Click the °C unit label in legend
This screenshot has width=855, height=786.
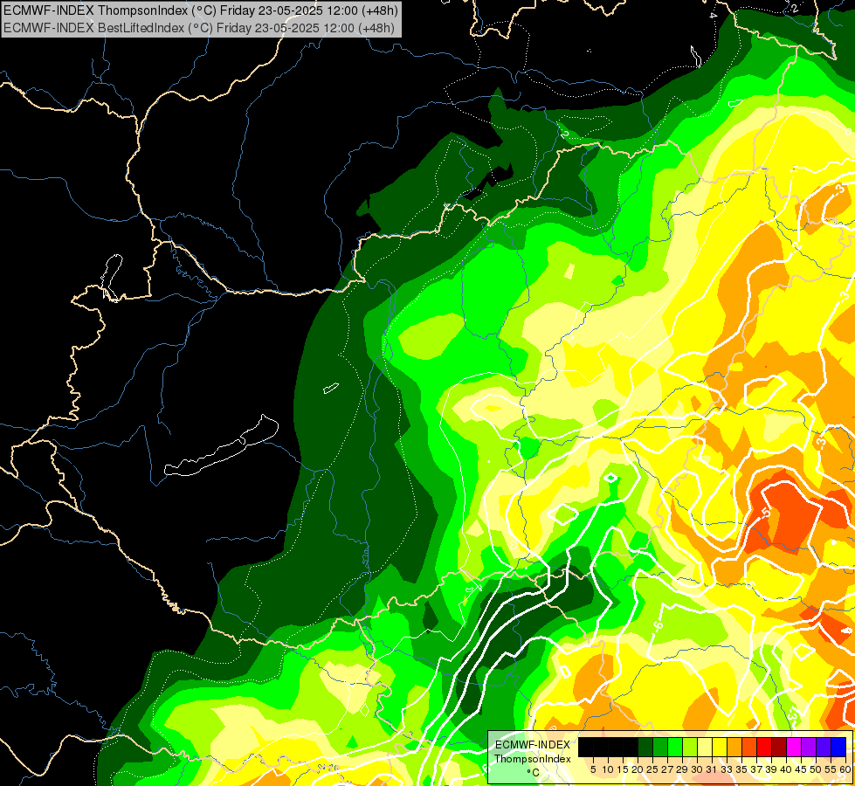(534, 773)
